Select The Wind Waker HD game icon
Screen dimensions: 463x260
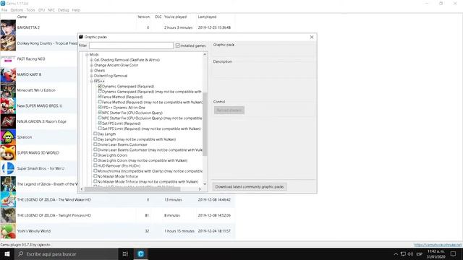click(x=8, y=199)
